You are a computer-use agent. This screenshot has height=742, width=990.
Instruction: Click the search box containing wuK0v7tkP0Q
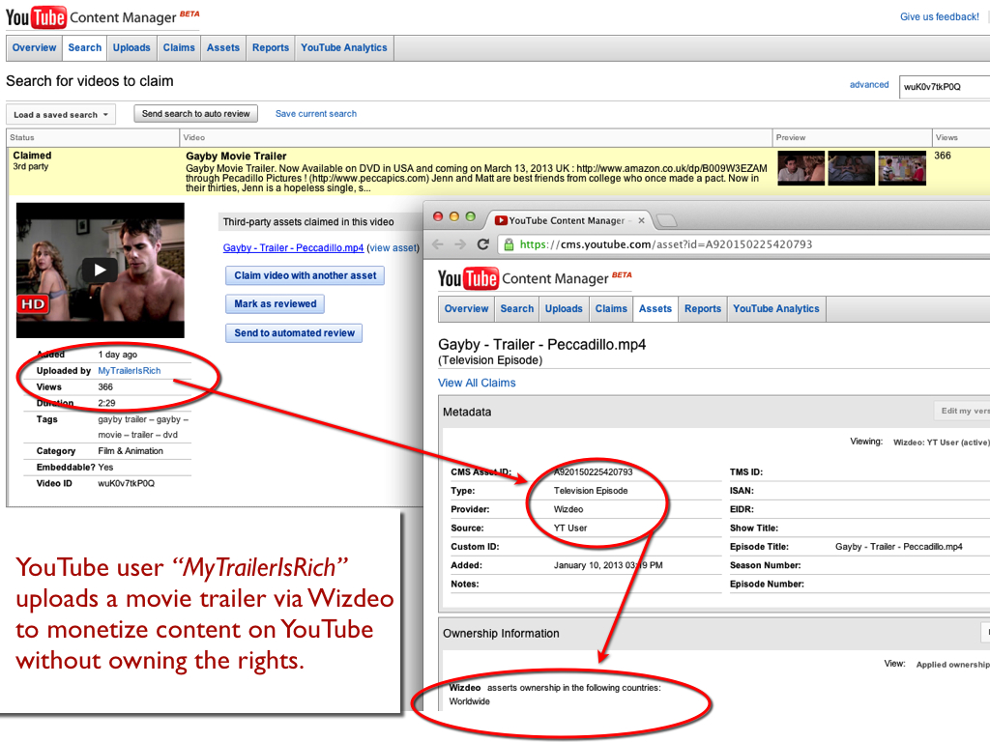click(944, 87)
